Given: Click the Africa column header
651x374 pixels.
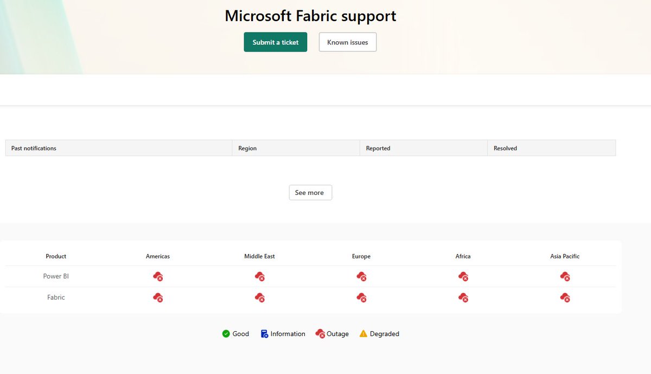Looking at the screenshot, I should pos(463,256).
